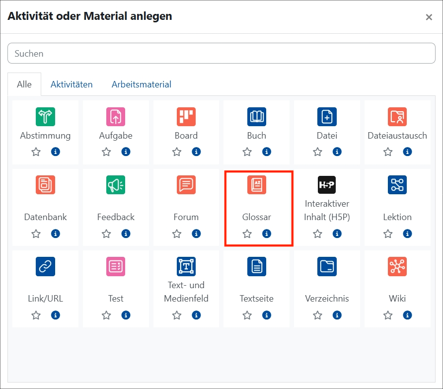Select the Test activity icon

116,267
